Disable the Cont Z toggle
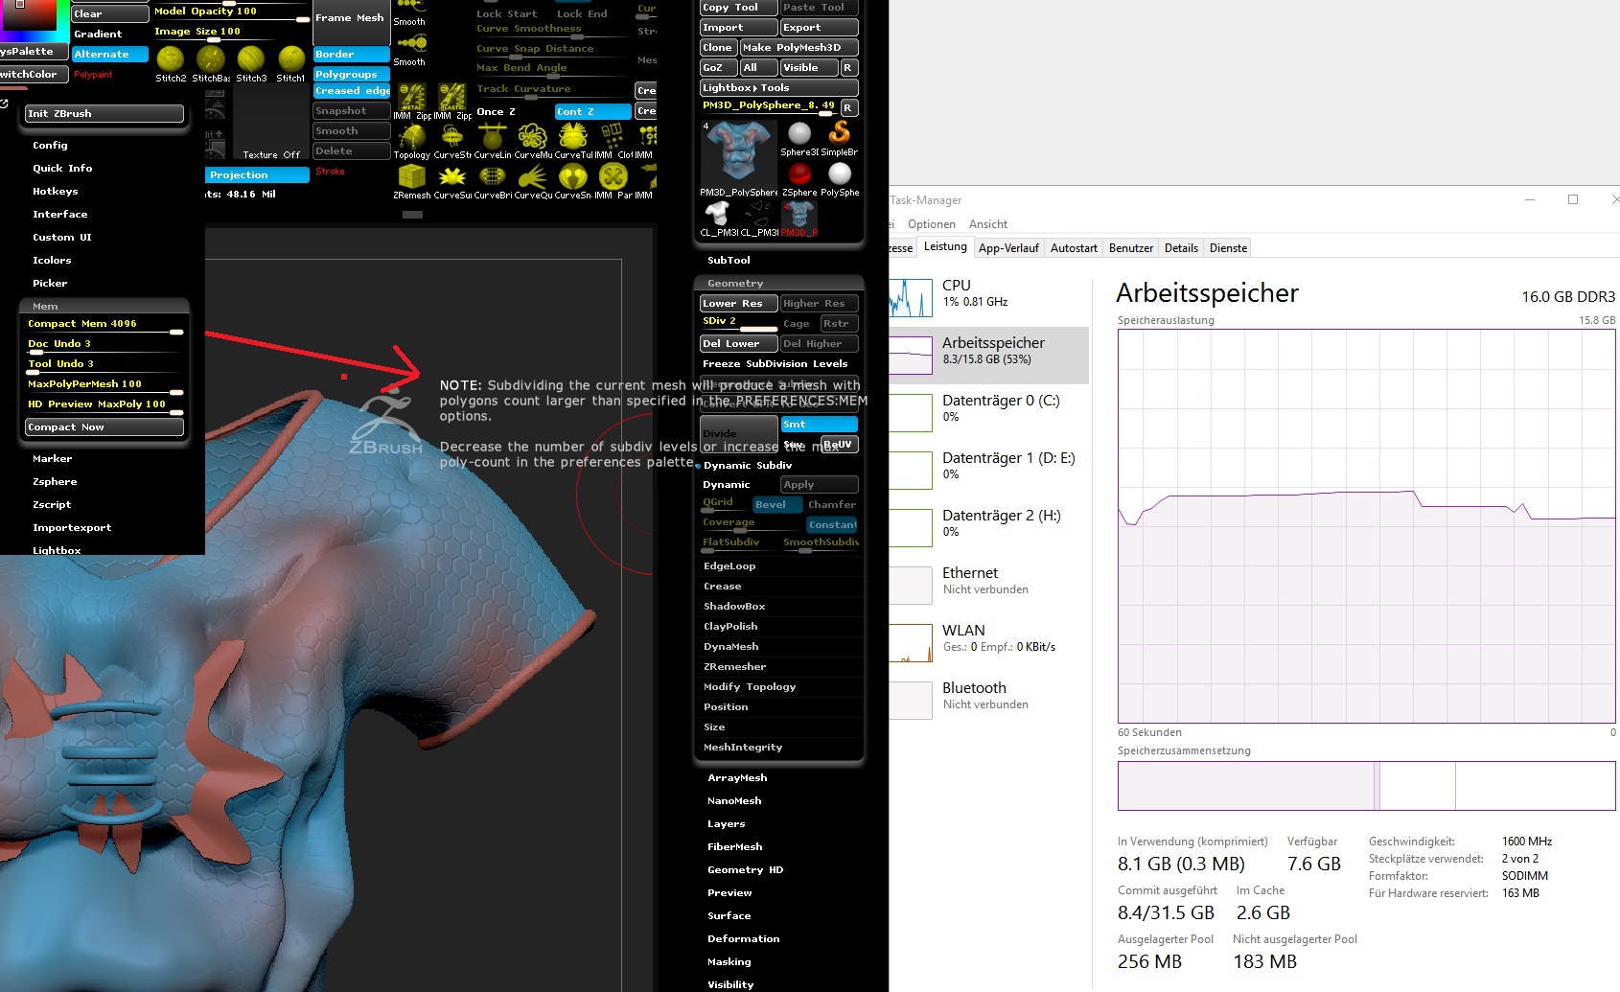The image size is (1620, 992). coord(593,112)
